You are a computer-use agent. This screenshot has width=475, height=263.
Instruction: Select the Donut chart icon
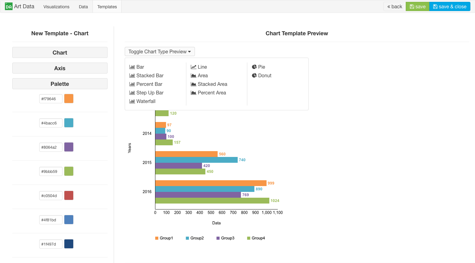[254, 75]
